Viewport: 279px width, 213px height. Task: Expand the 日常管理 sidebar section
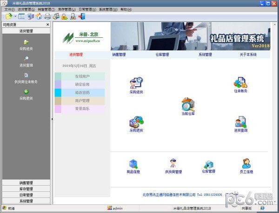(x=26, y=195)
